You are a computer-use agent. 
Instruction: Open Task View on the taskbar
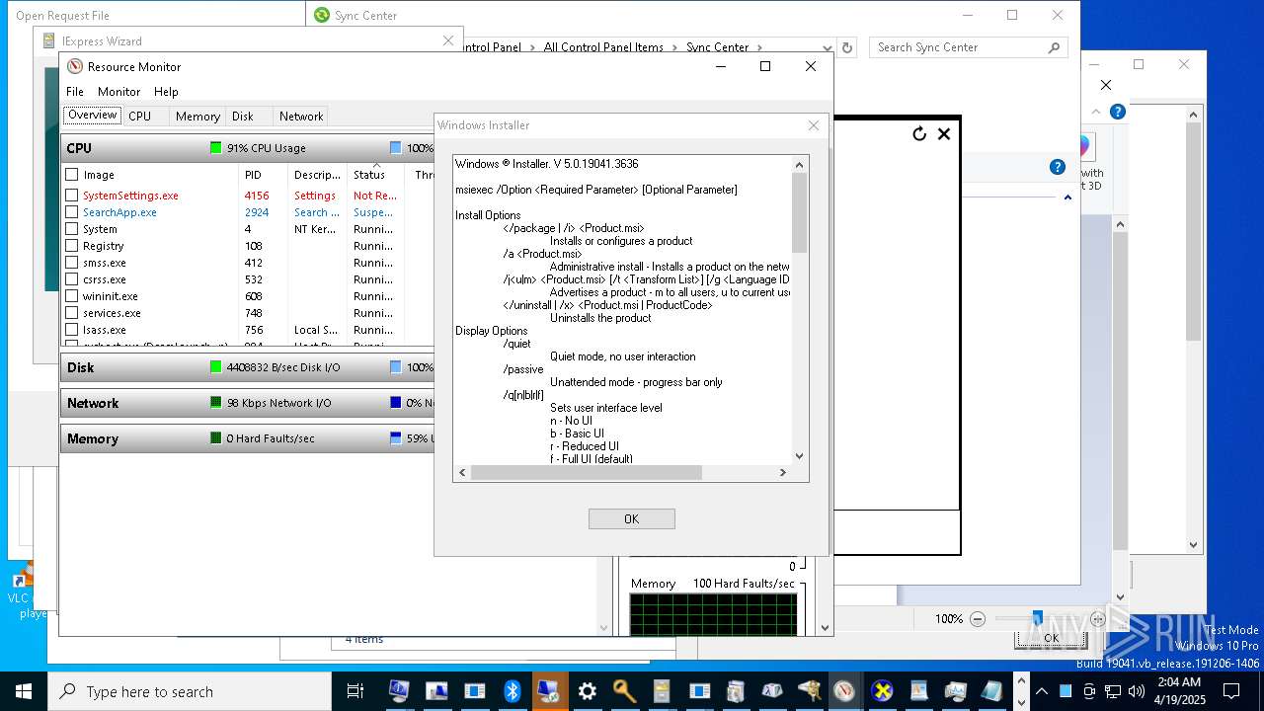pyautogui.click(x=355, y=691)
